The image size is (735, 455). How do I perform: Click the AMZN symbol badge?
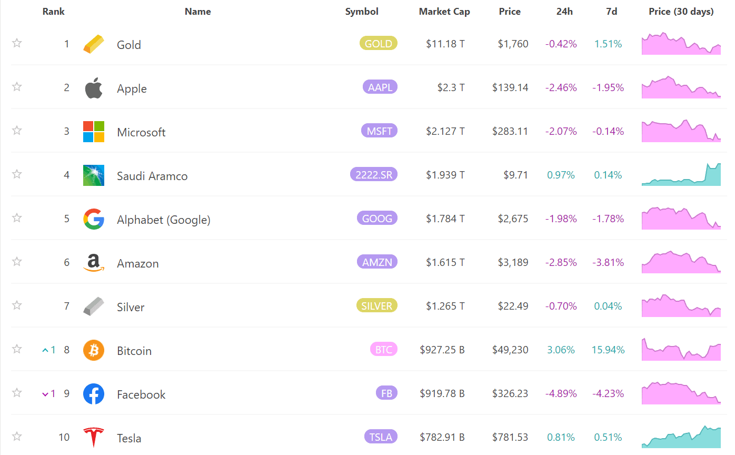377,262
